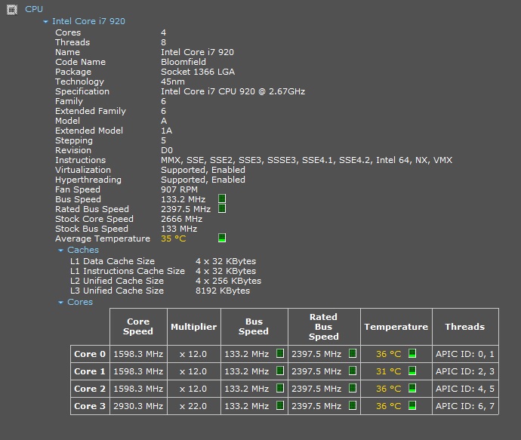Click L1 Instructions Cache Size label
This screenshot has height=440, width=521.
(128, 271)
